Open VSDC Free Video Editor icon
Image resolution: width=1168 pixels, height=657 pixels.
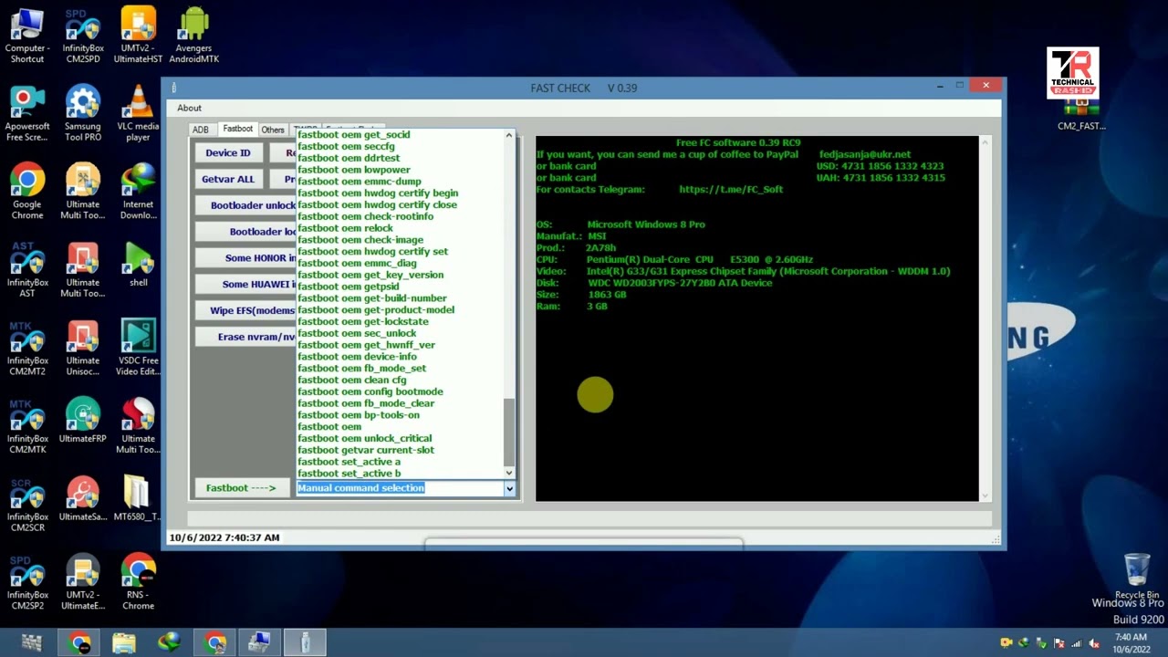[138, 349]
